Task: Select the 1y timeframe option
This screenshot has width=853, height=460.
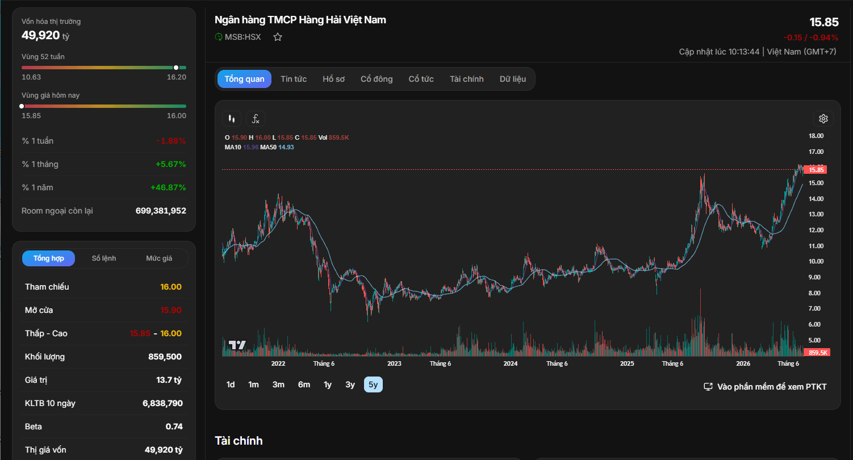Action: (328, 384)
